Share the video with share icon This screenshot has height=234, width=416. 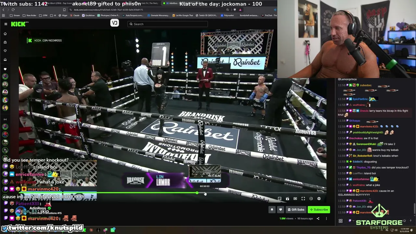coord(318,219)
